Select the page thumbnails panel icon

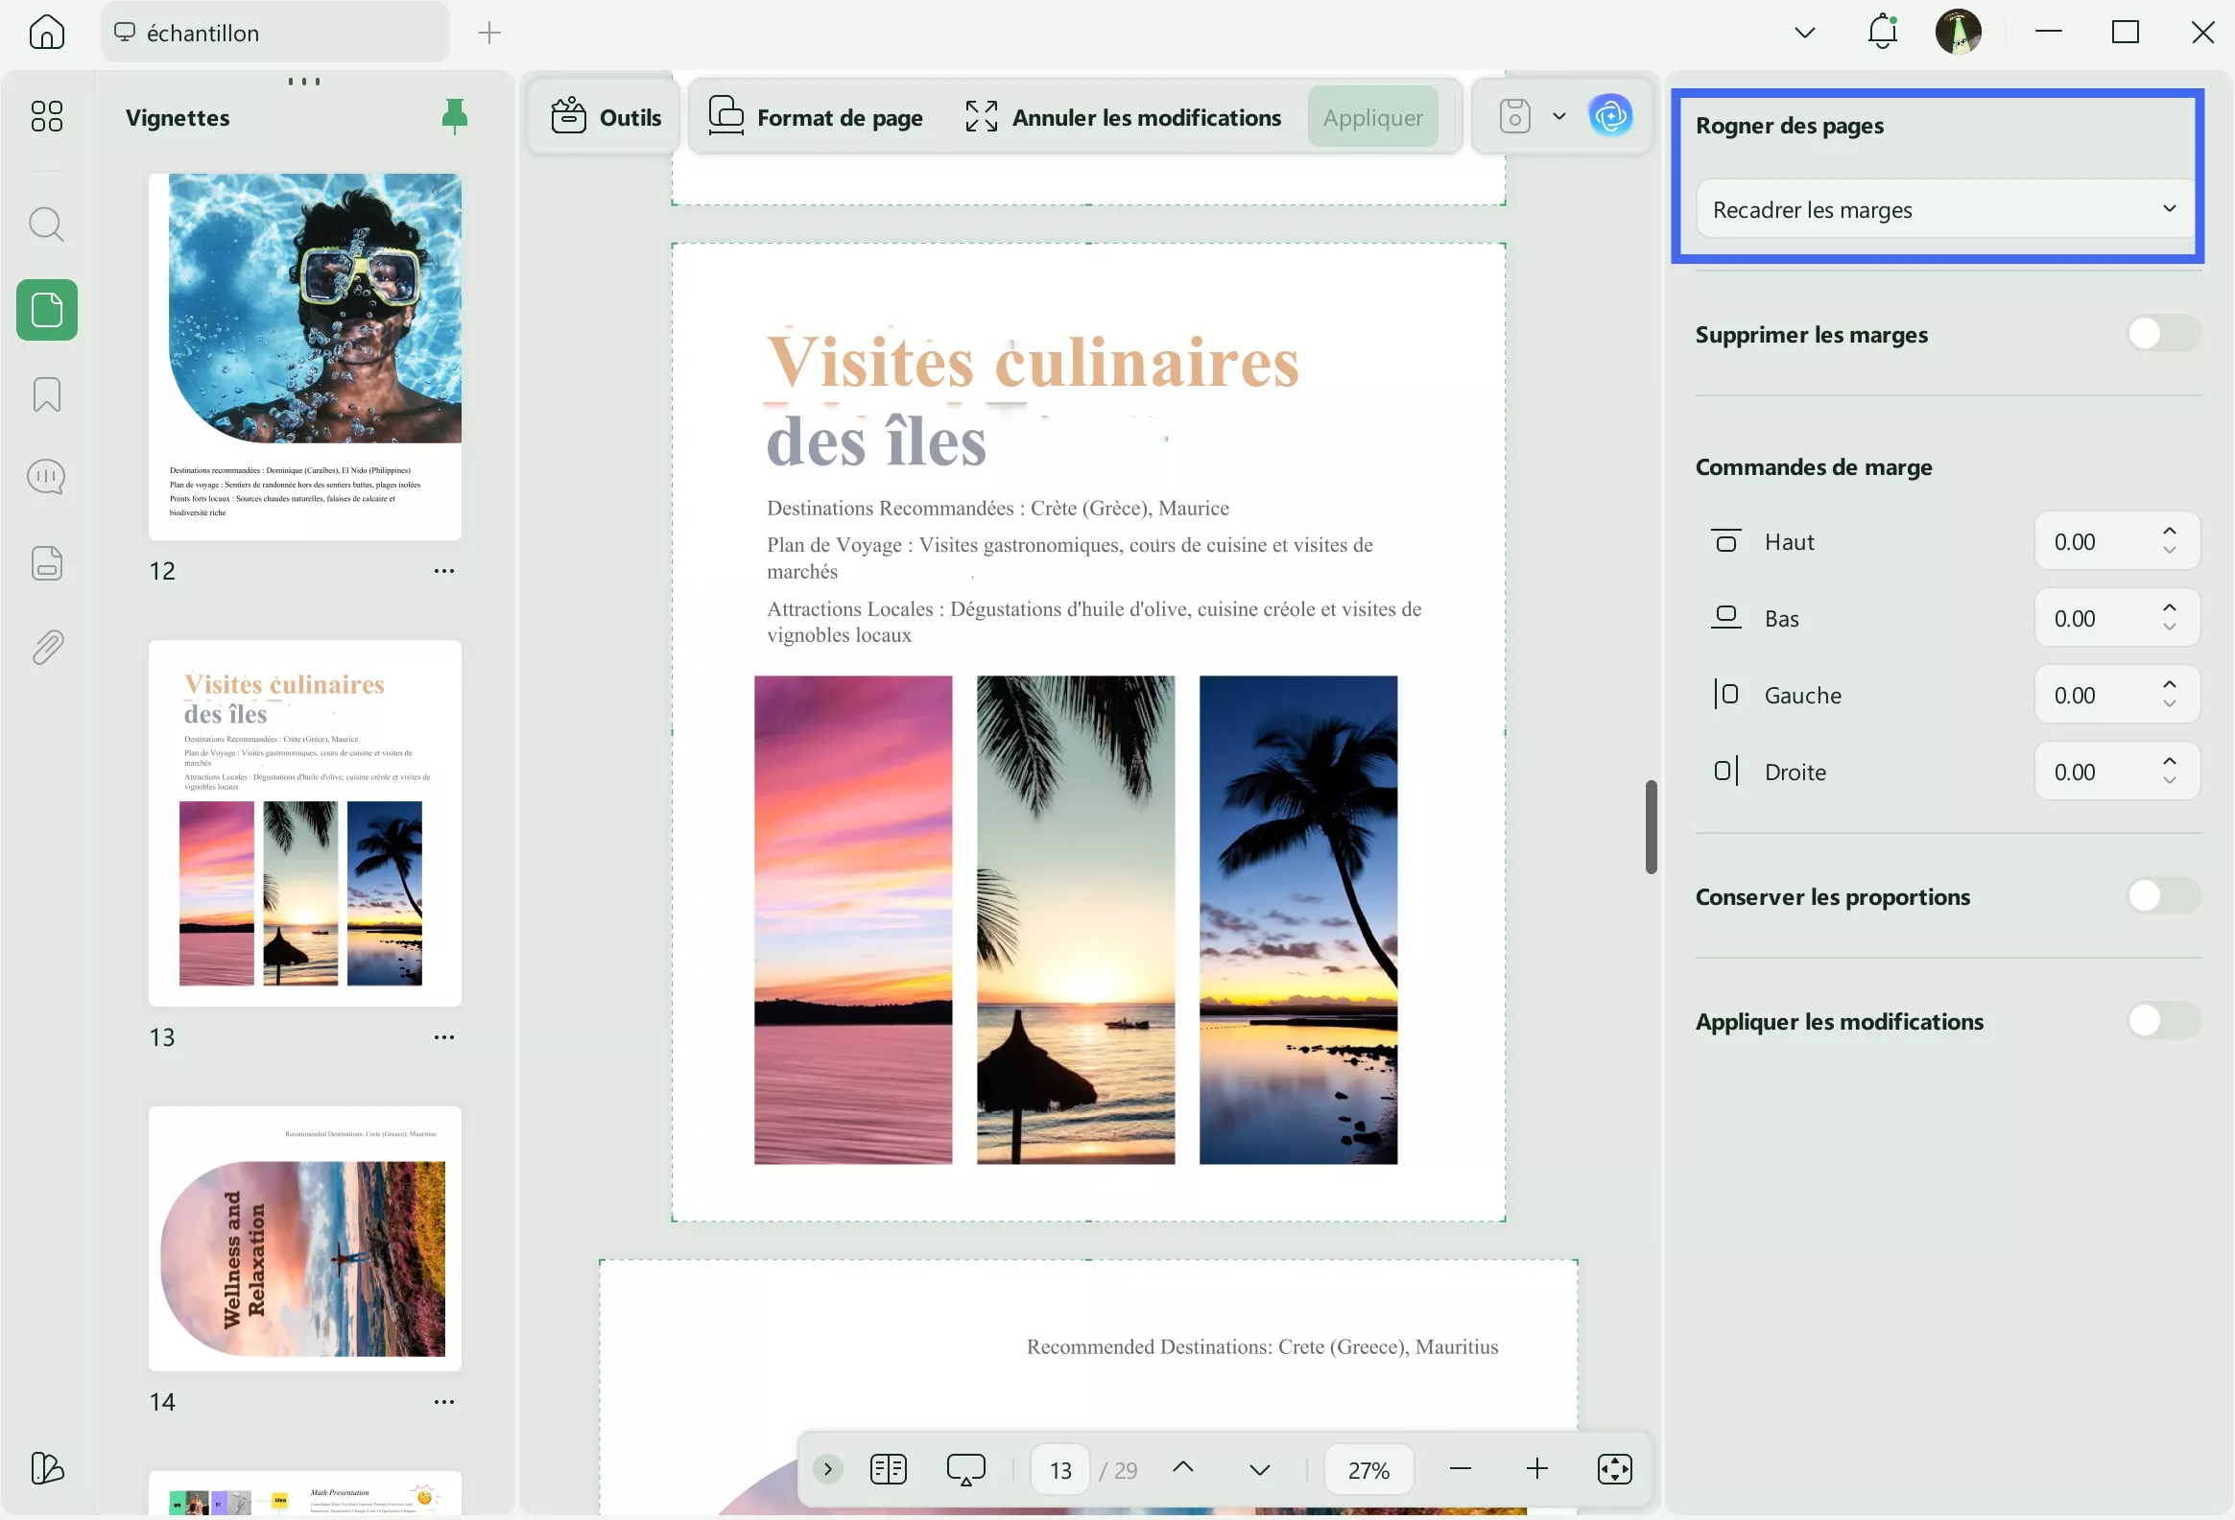46,310
